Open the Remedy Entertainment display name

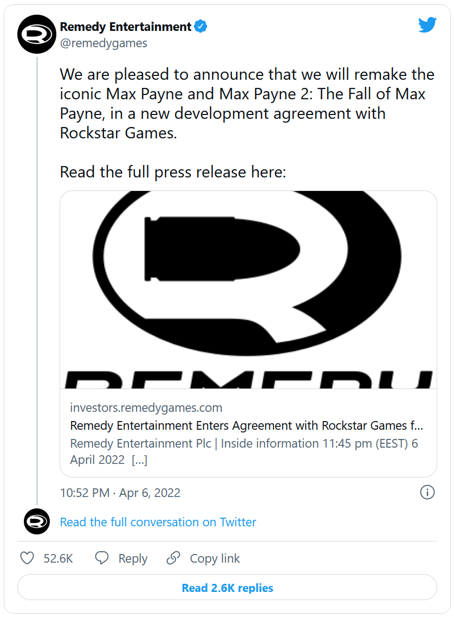coord(126,27)
